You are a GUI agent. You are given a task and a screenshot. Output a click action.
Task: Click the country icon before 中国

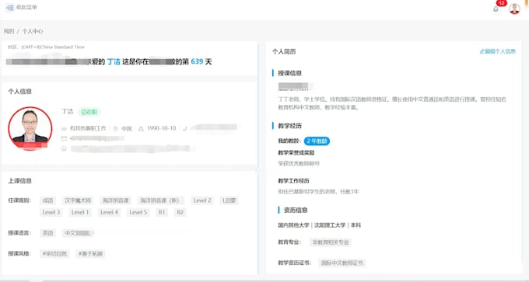pos(115,129)
